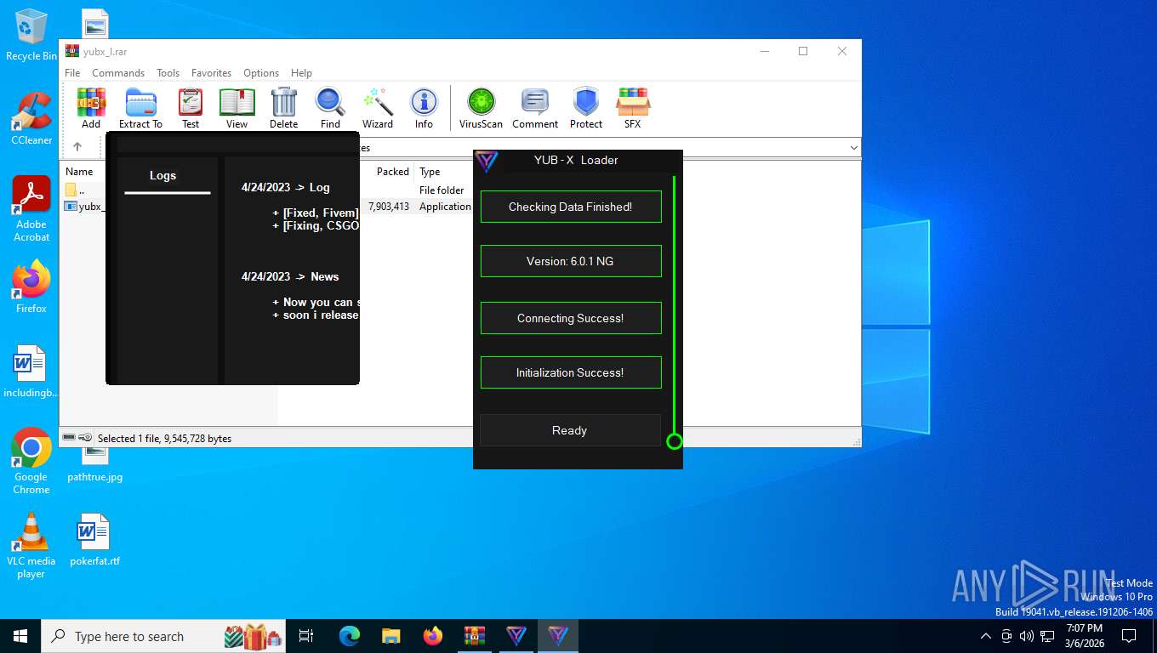Open the notification center icon
Image resolution: width=1157 pixels, height=653 pixels.
coord(1129,636)
